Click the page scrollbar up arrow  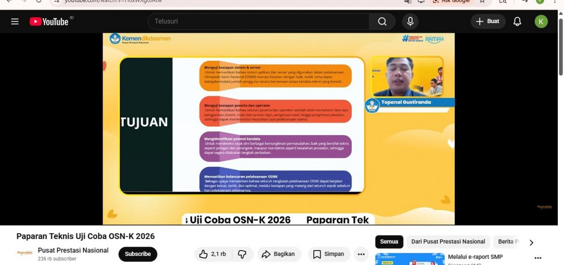point(561,13)
